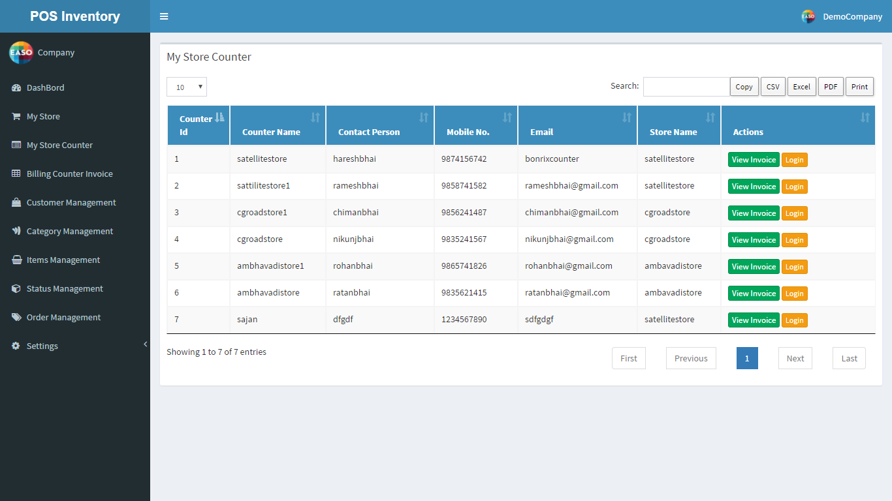Click the mobile number 9874156742

tap(464, 159)
